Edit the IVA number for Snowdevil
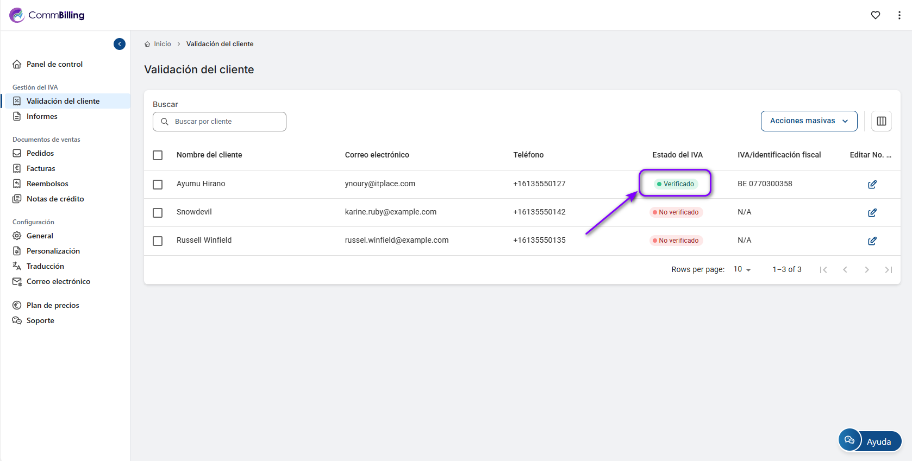The image size is (912, 461). coord(872,213)
